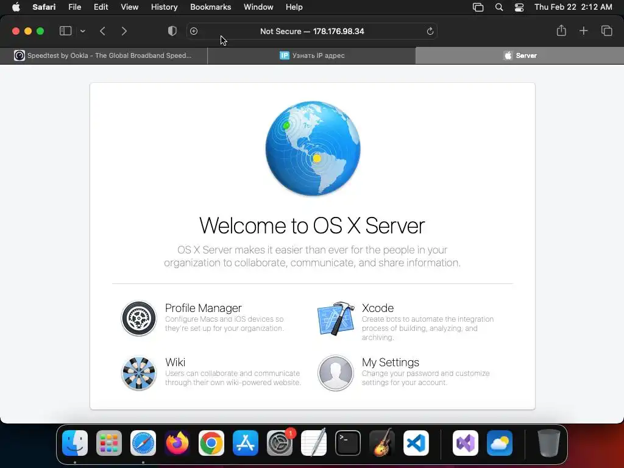Select the Server tab
624x468 pixels.
pos(520,55)
